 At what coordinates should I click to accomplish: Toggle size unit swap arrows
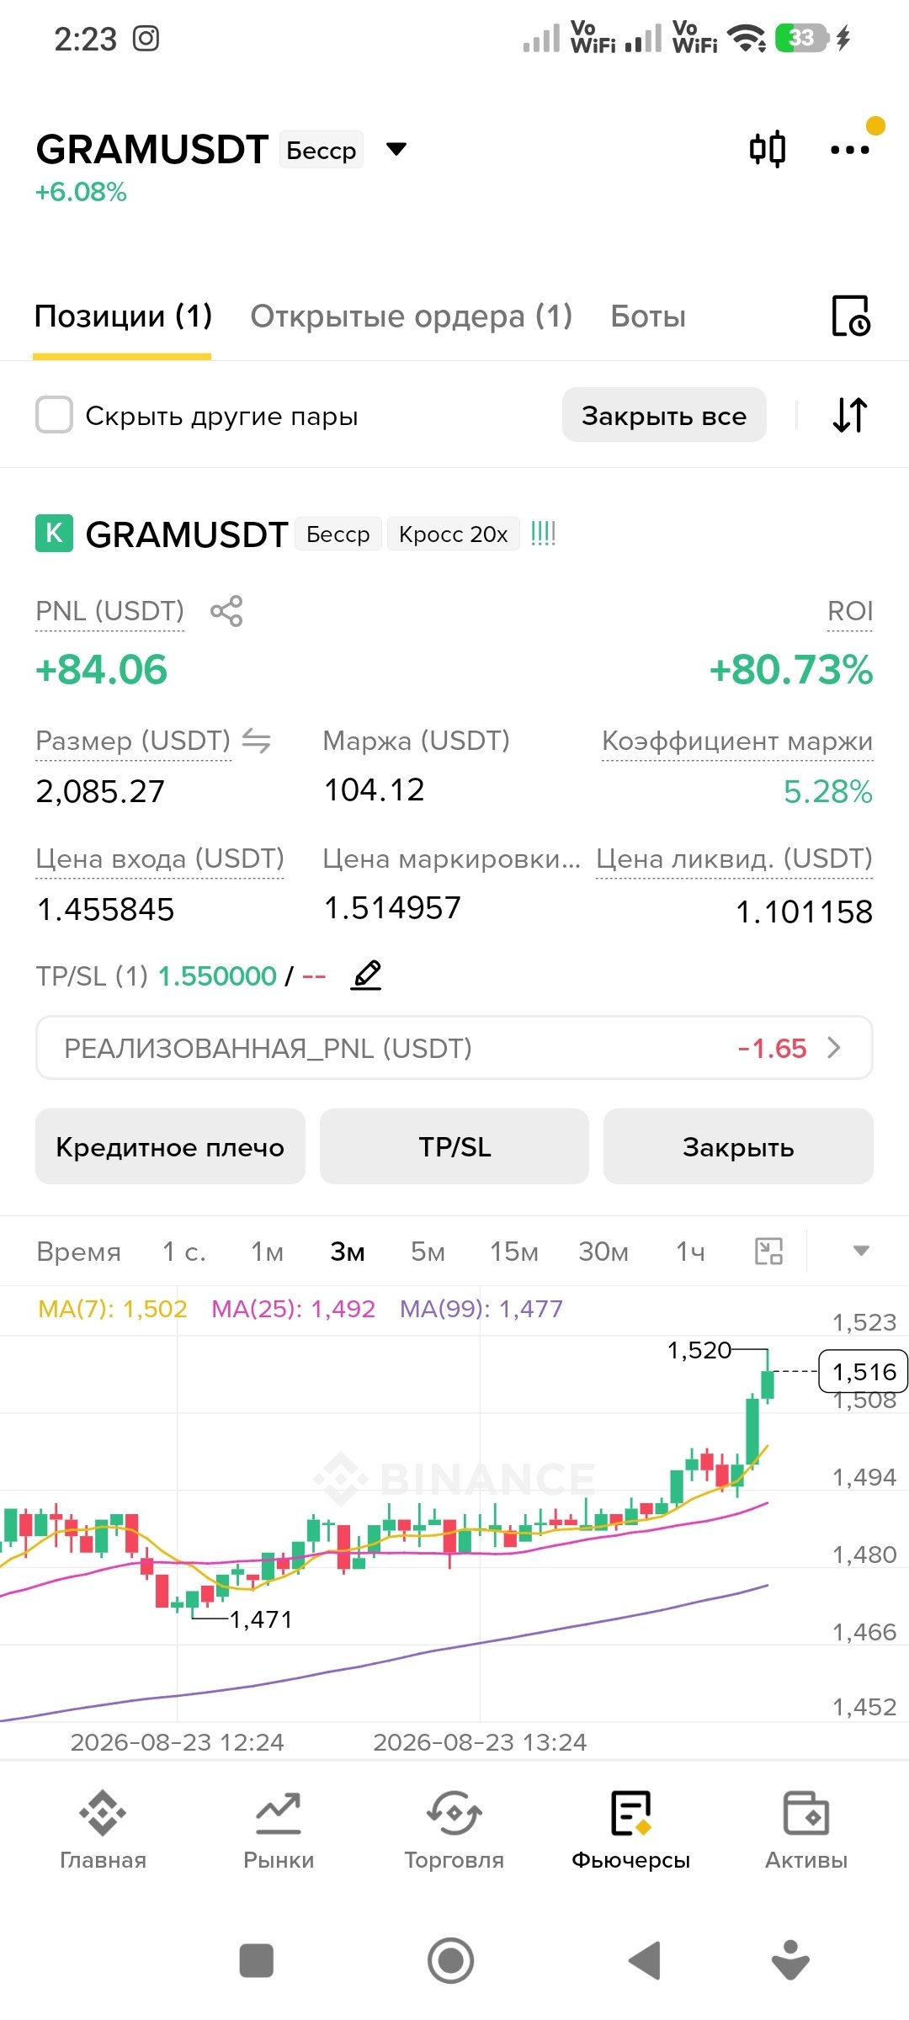pos(257,741)
